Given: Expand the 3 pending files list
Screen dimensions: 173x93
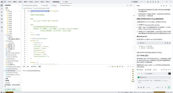Looking at the screenshot, I should (149, 74).
